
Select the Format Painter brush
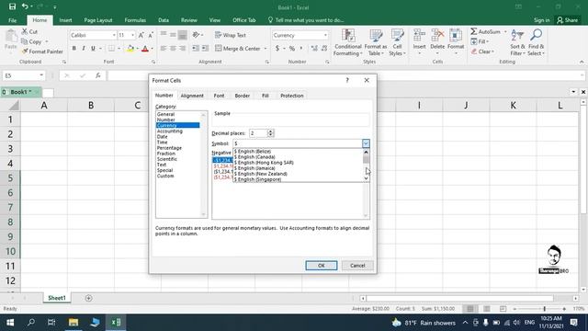[25, 51]
